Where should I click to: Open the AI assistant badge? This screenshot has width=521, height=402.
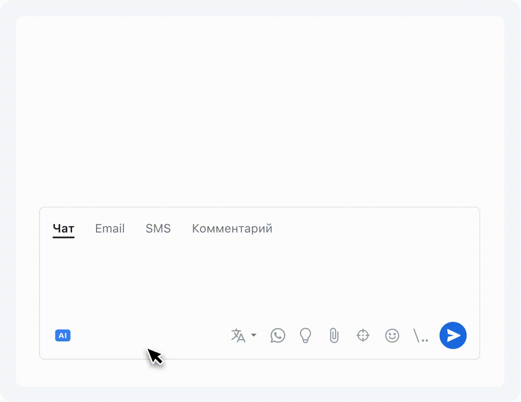pos(63,336)
